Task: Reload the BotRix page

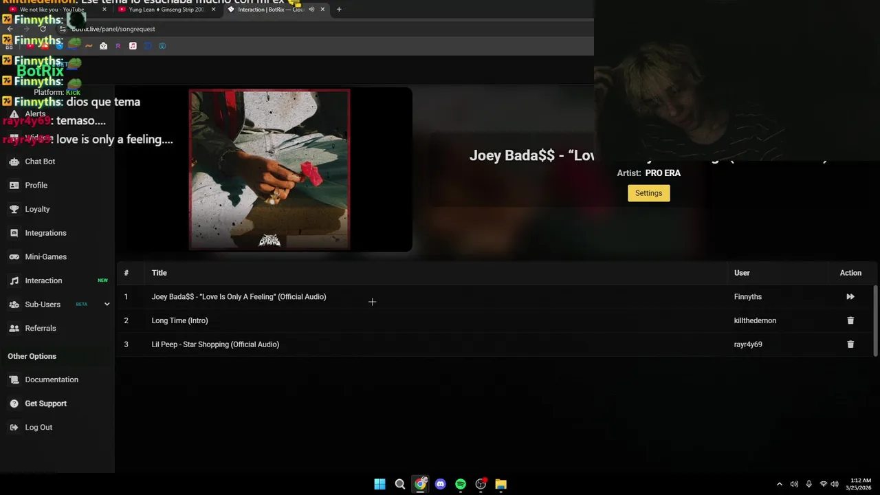Action: click(x=43, y=29)
